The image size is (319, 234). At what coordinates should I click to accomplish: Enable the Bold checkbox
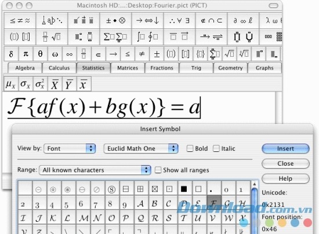[x=190, y=148]
